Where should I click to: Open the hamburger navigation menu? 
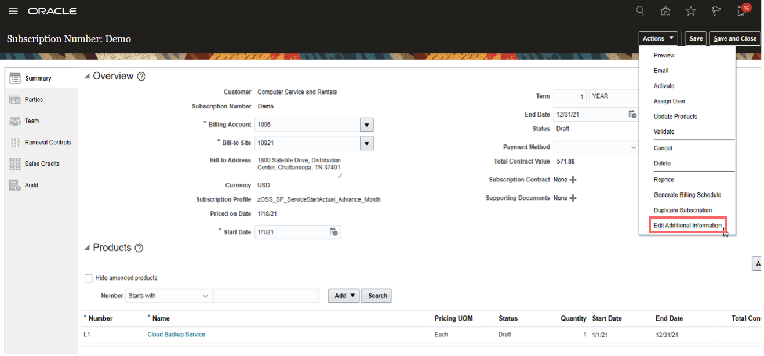point(13,11)
